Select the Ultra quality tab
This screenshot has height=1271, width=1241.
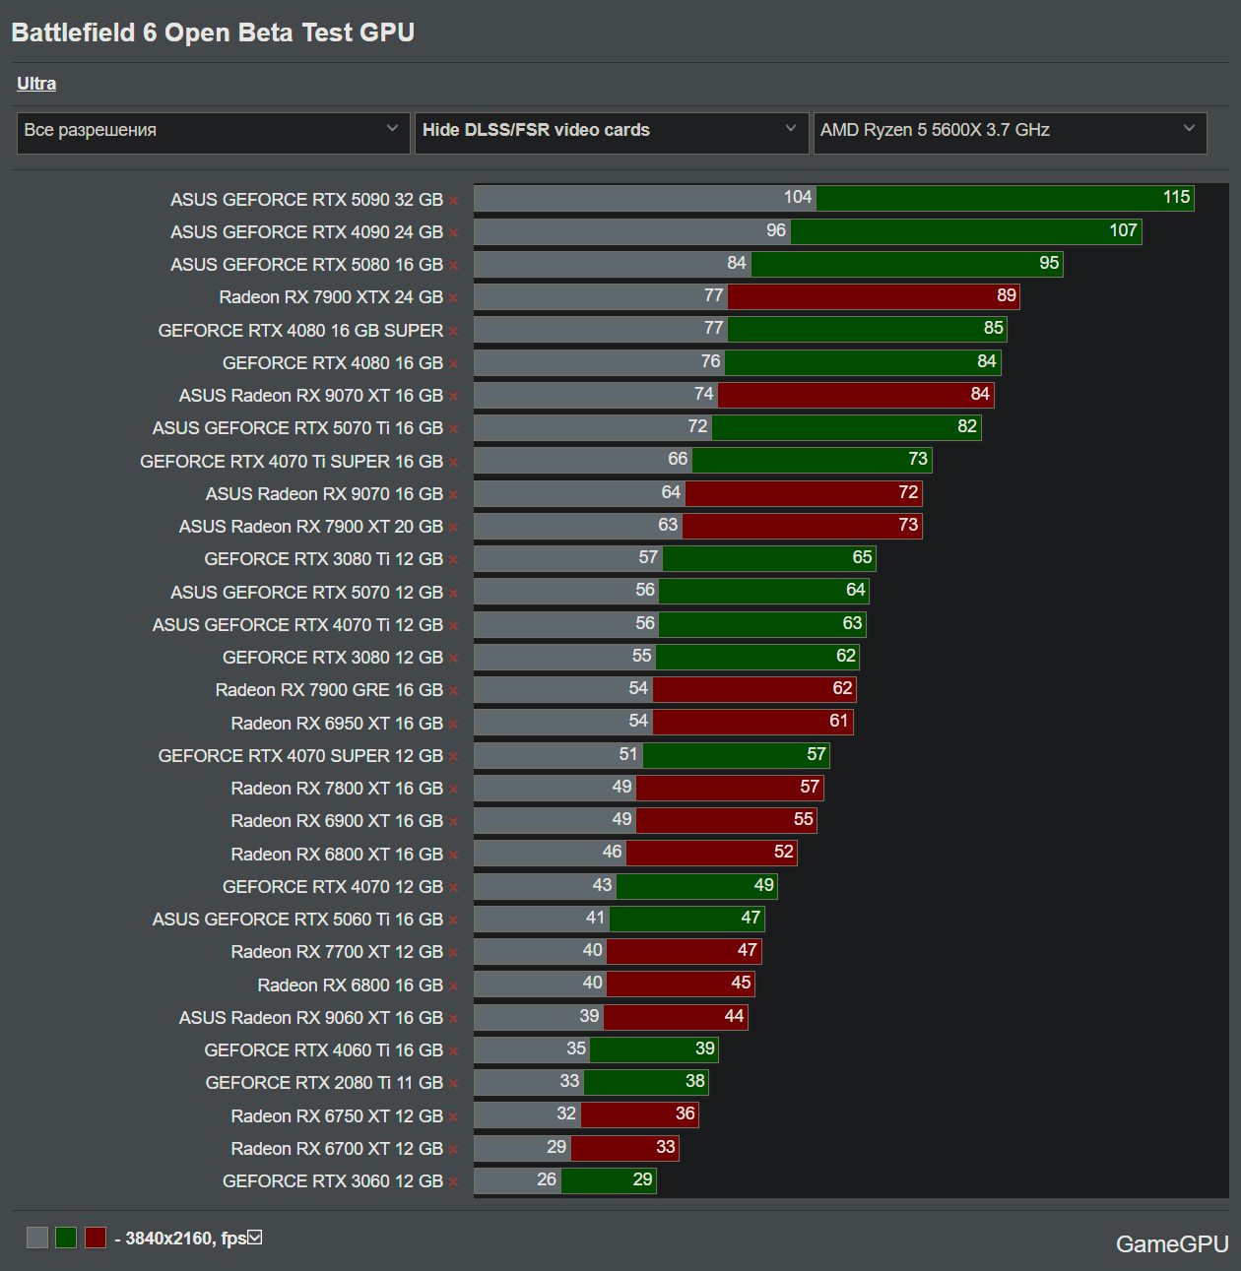[x=36, y=84]
